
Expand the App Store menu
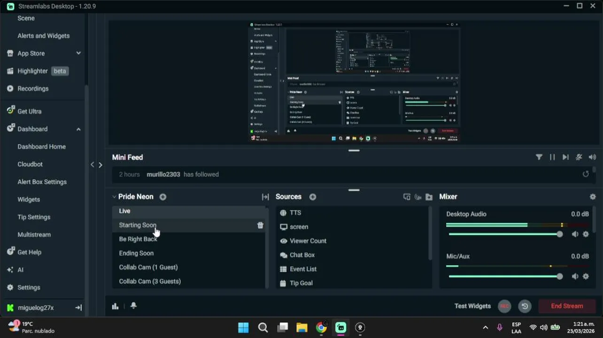click(78, 54)
